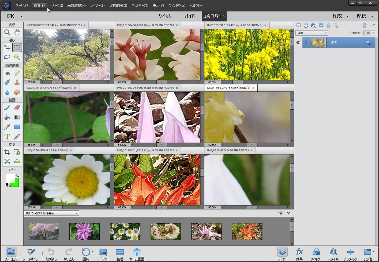
Task: Expand the 作成 dropdown
Action: (348, 16)
